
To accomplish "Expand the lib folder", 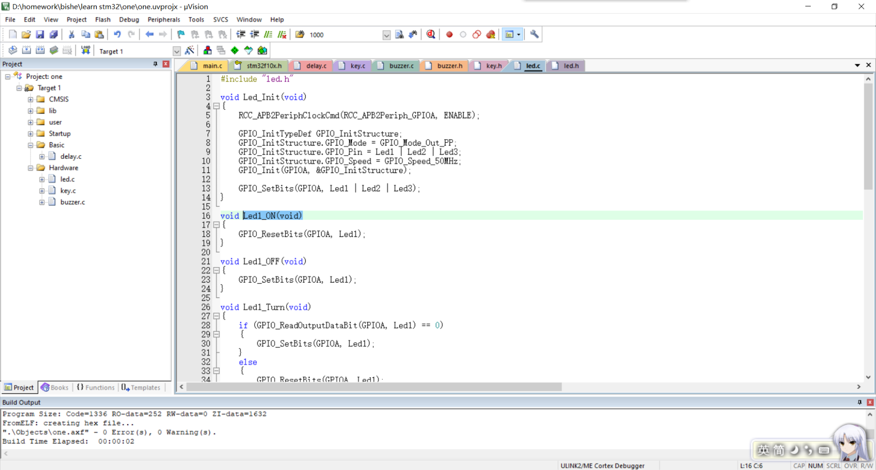I will [31, 111].
